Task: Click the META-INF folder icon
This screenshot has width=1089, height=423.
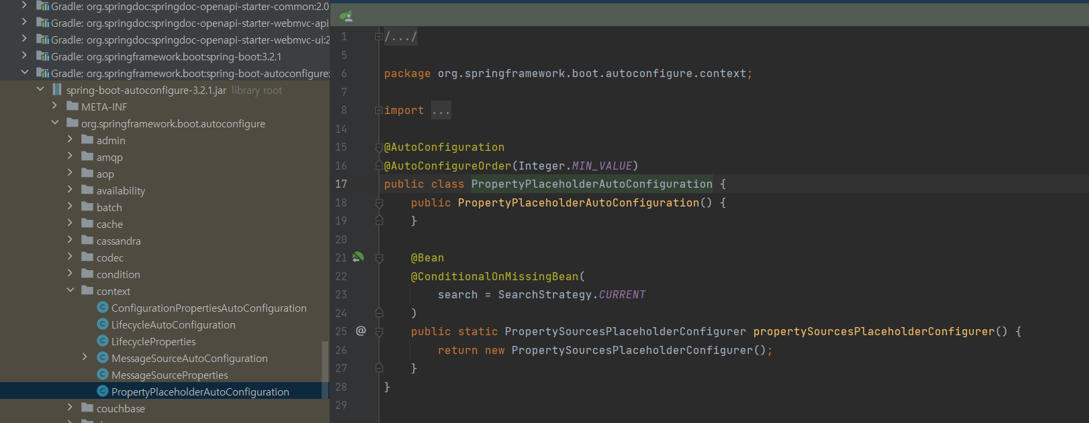Action: point(73,106)
